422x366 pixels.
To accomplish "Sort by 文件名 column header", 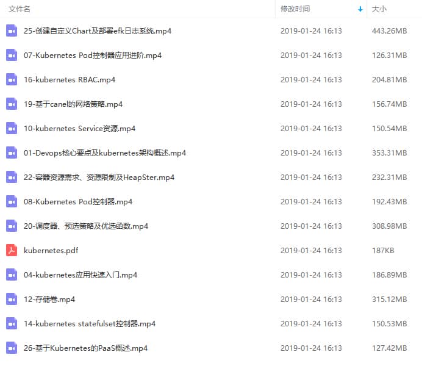I will click(19, 9).
